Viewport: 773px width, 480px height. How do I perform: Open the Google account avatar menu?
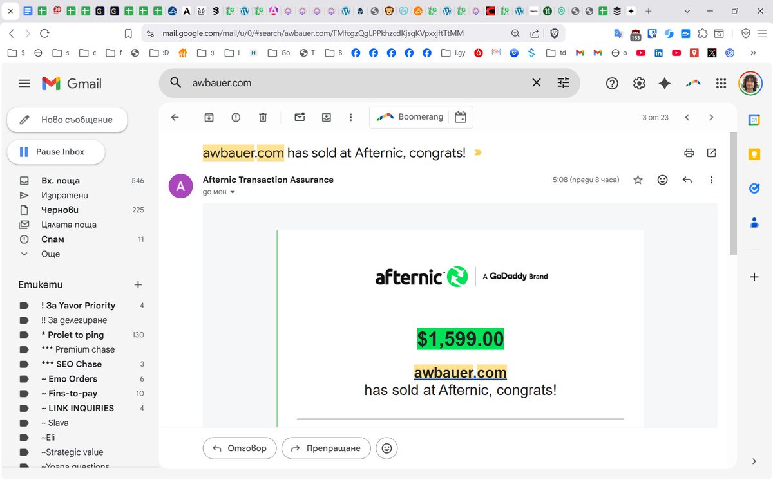(750, 83)
